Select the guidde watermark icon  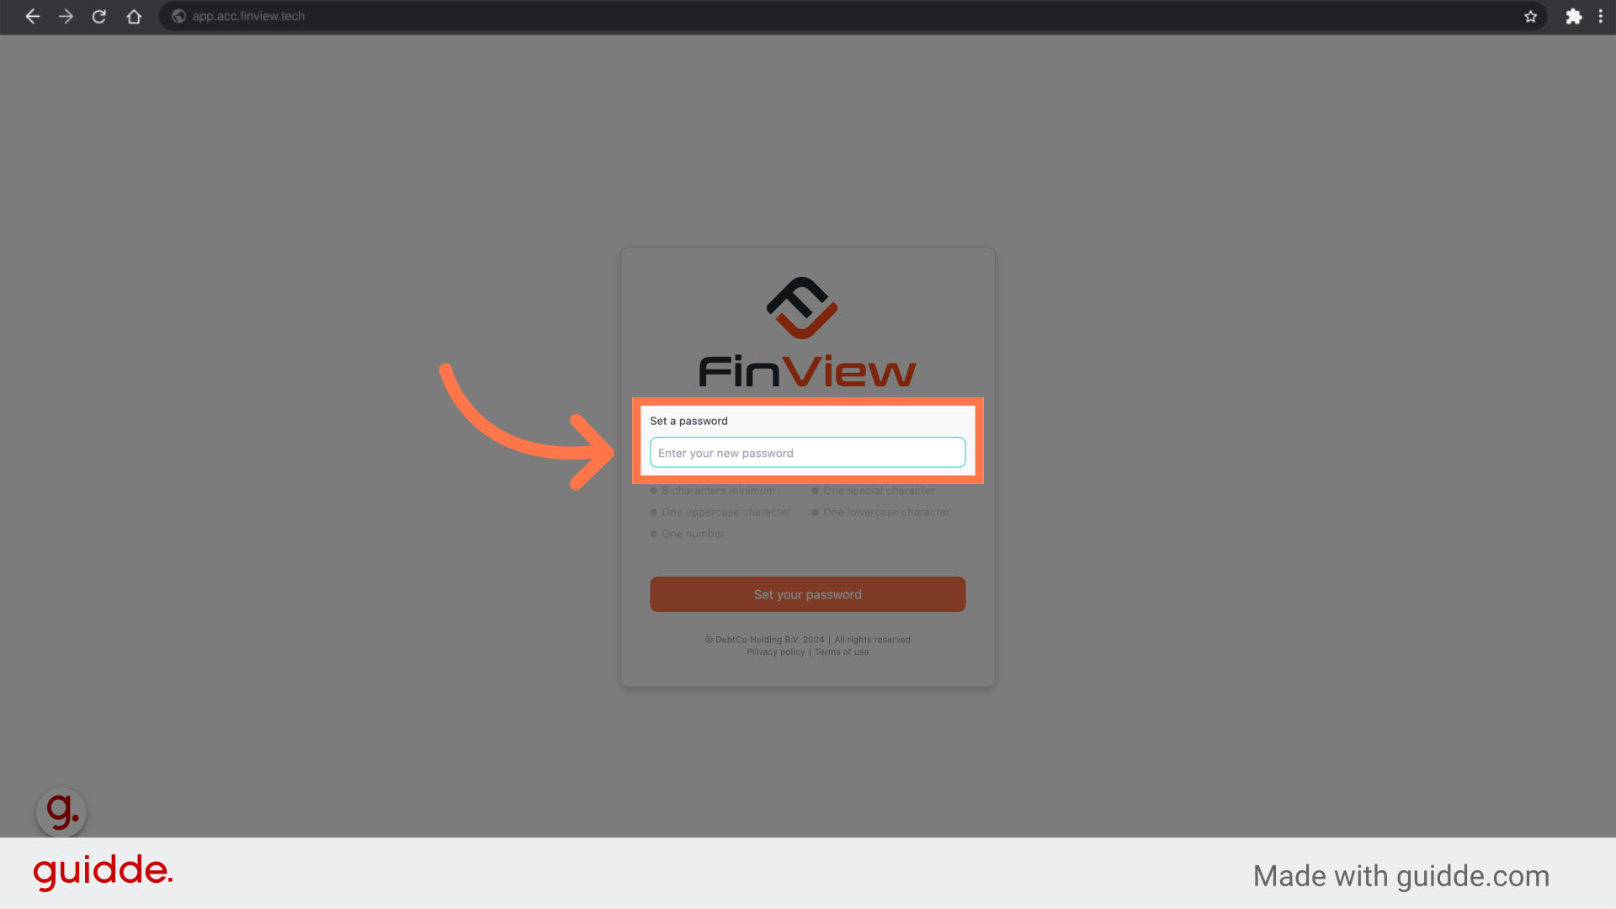tap(60, 811)
